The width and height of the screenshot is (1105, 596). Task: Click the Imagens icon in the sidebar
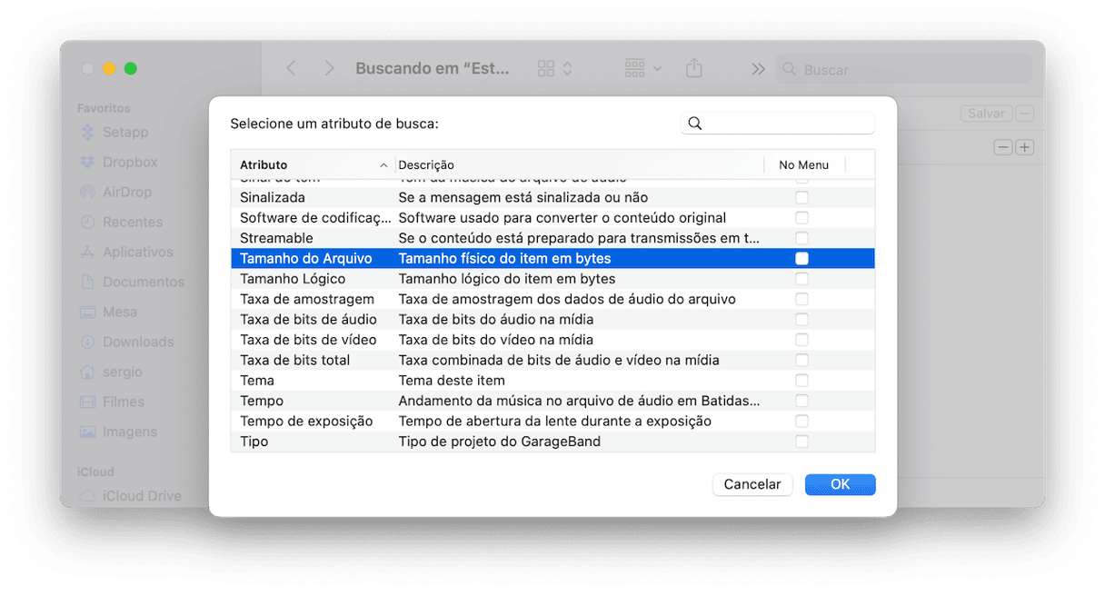click(x=87, y=432)
